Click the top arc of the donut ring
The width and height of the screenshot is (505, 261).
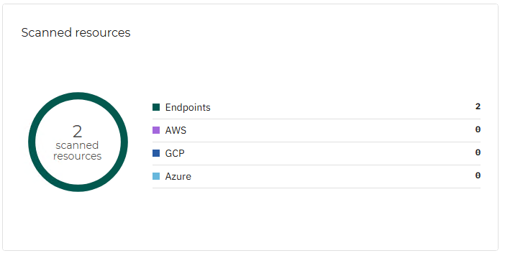(78, 96)
